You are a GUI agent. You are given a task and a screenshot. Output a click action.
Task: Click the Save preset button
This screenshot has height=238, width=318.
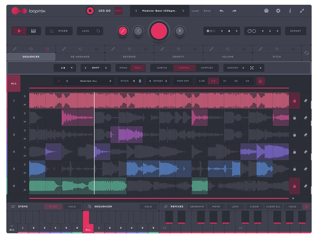point(207,11)
